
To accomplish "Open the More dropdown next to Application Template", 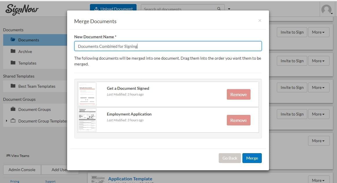I will (318, 180).
